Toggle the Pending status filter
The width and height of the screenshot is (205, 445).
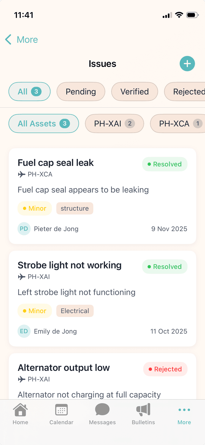click(x=81, y=92)
